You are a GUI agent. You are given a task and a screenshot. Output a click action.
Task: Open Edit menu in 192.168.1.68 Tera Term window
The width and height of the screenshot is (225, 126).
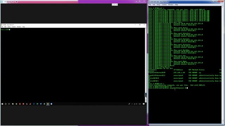[154, 5]
